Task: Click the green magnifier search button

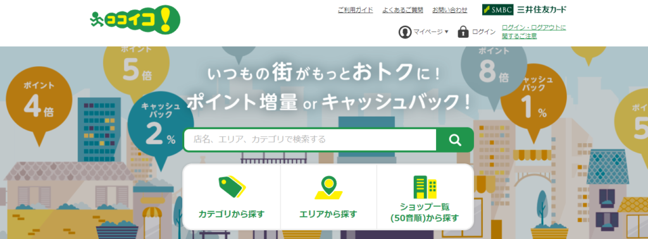Action: point(454,140)
